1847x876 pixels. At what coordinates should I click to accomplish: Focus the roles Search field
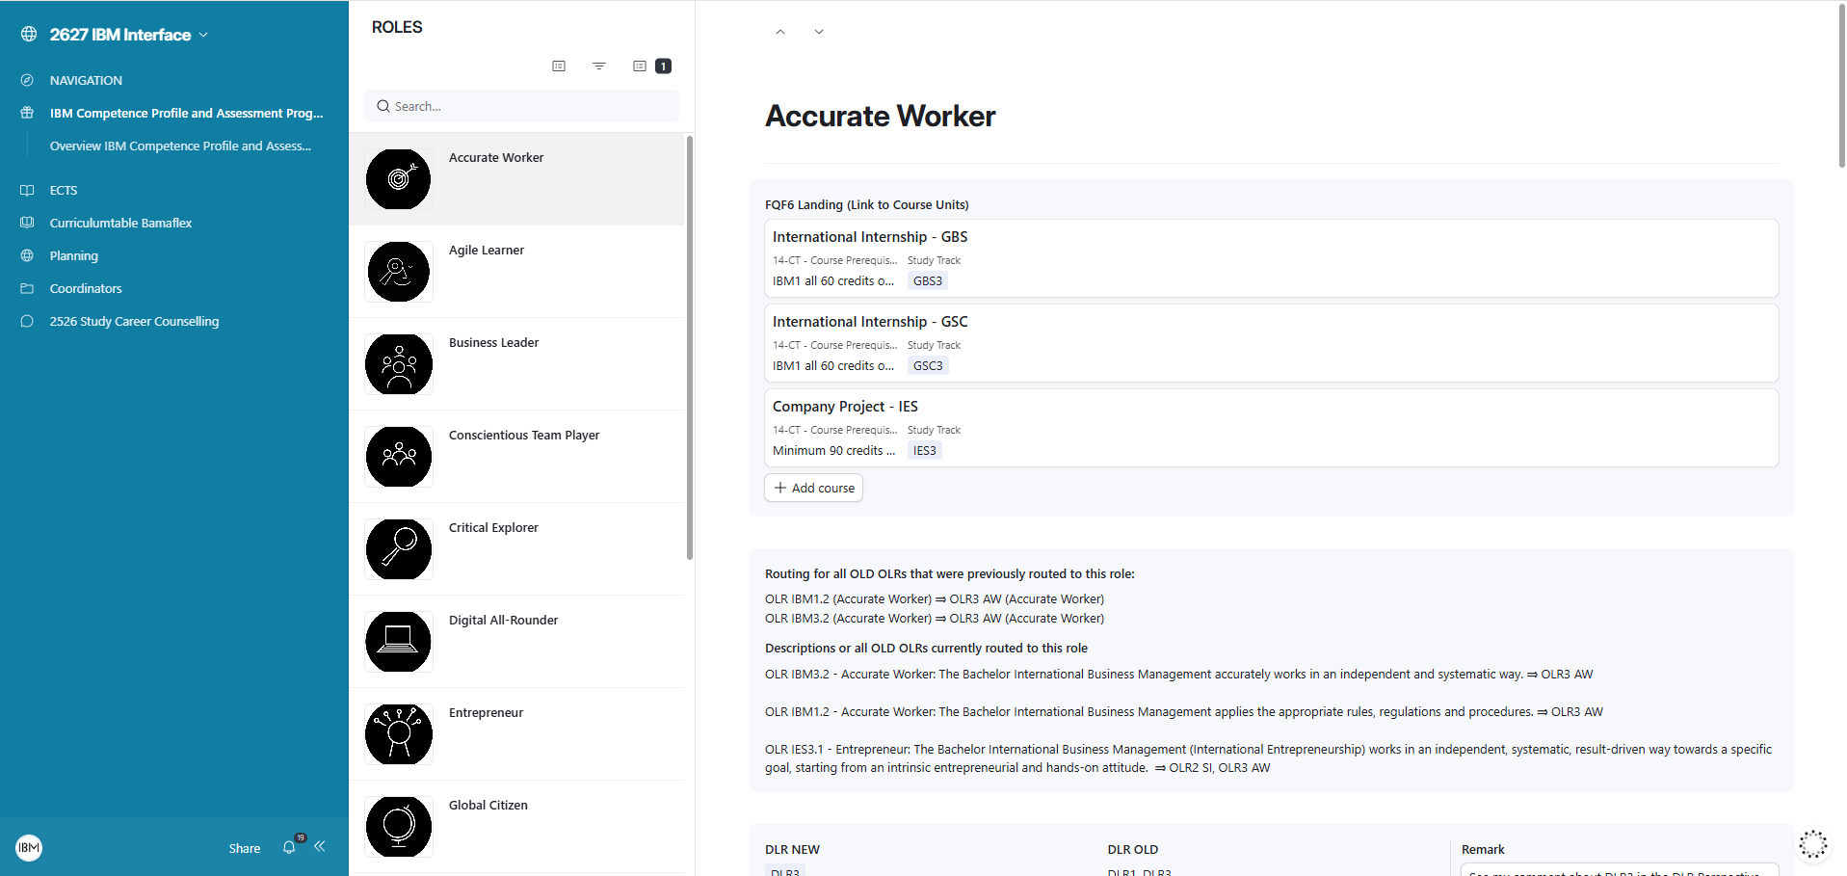click(x=521, y=106)
